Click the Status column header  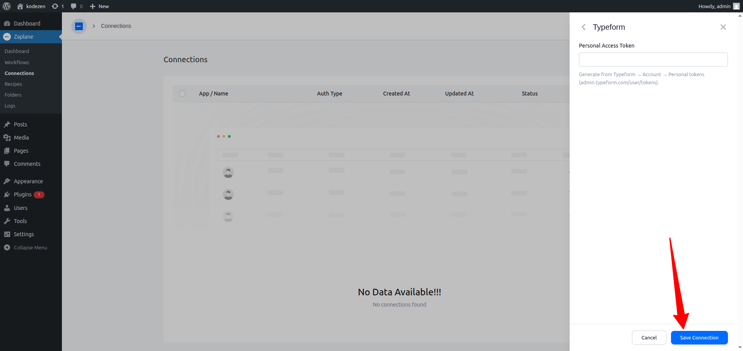pos(530,94)
